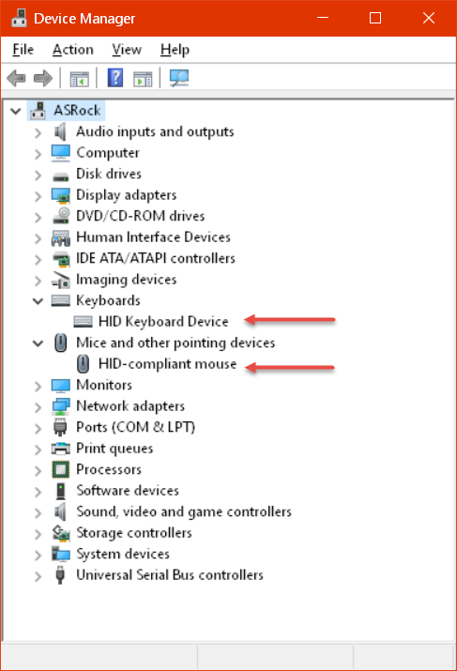Open the Action menu
Screen dimensions: 457x671
click(73, 50)
